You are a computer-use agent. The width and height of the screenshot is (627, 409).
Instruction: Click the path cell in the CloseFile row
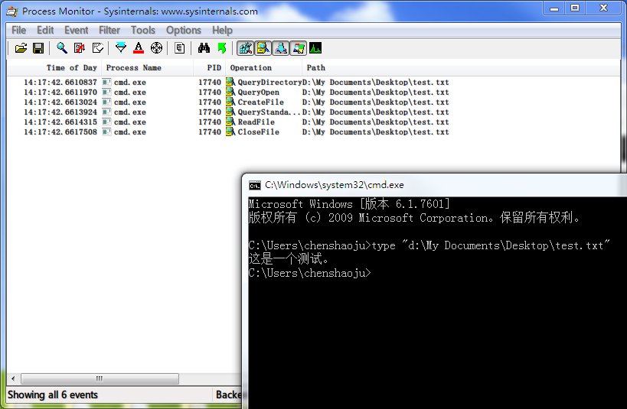[375, 132]
